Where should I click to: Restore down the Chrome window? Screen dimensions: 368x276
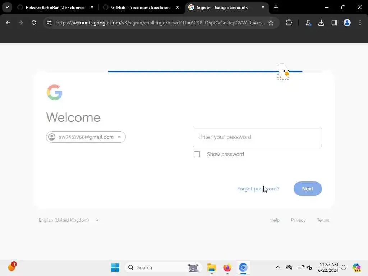coord(343,8)
